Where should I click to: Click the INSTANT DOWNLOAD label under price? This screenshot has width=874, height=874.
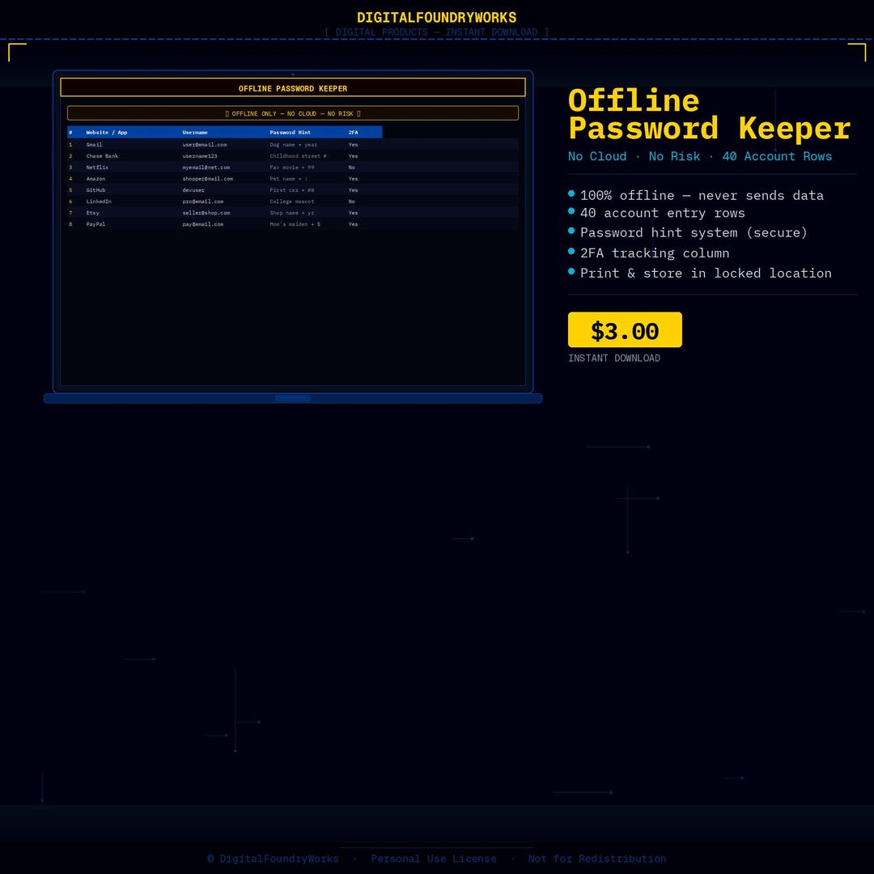[x=613, y=358]
